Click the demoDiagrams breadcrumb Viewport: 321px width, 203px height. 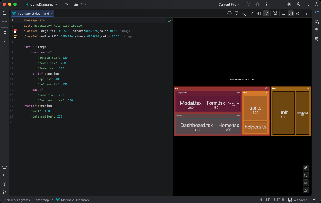click(16, 200)
